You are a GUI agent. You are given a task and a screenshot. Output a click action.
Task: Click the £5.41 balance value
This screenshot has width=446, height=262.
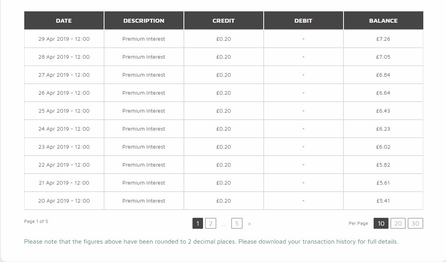tap(383, 201)
